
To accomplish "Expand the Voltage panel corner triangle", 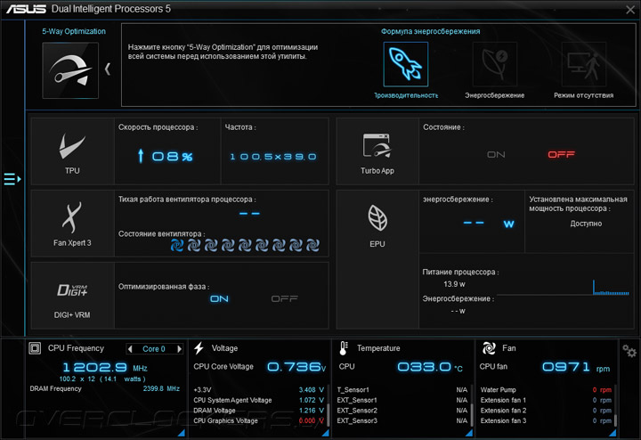I will coord(326,433).
